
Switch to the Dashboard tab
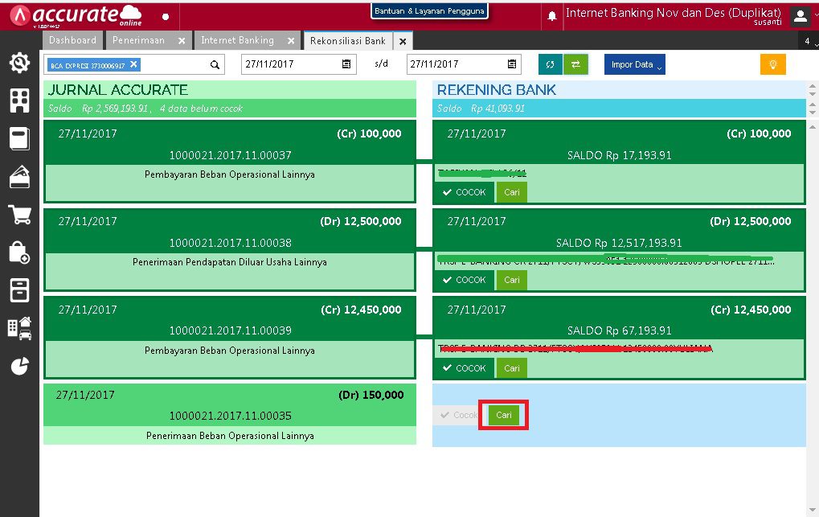click(x=73, y=39)
